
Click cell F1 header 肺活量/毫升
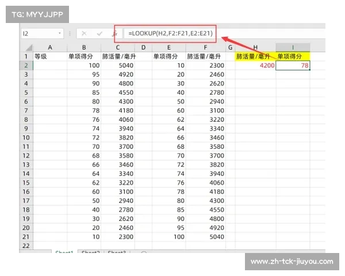point(205,56)
